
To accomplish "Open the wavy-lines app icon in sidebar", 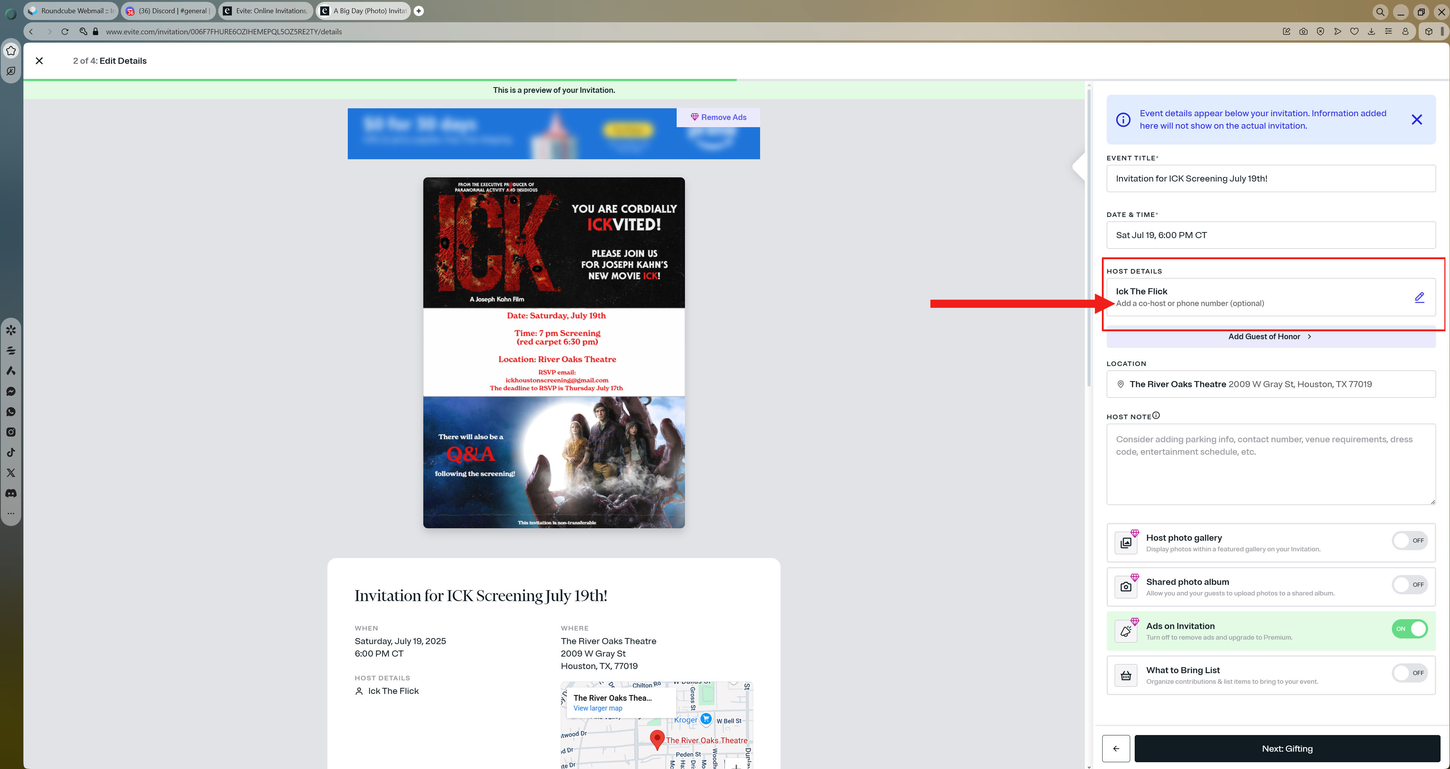I will pyautogui.click(x=11, y=351).
